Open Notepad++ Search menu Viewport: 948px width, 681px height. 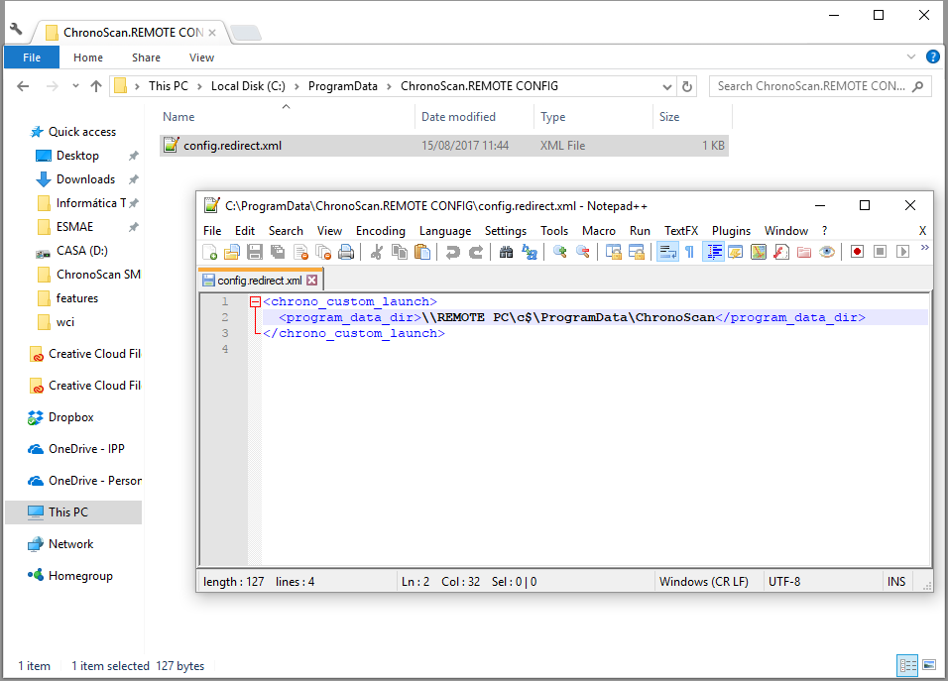click(x=286, y=231)
